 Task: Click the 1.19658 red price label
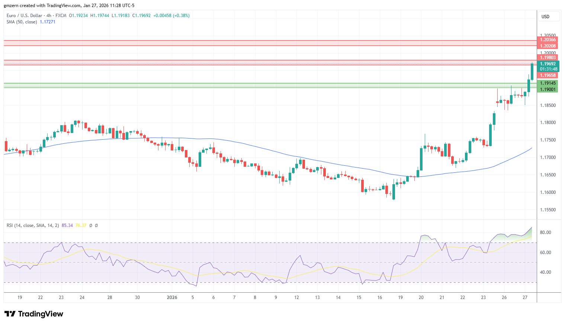tap(548, 75)
